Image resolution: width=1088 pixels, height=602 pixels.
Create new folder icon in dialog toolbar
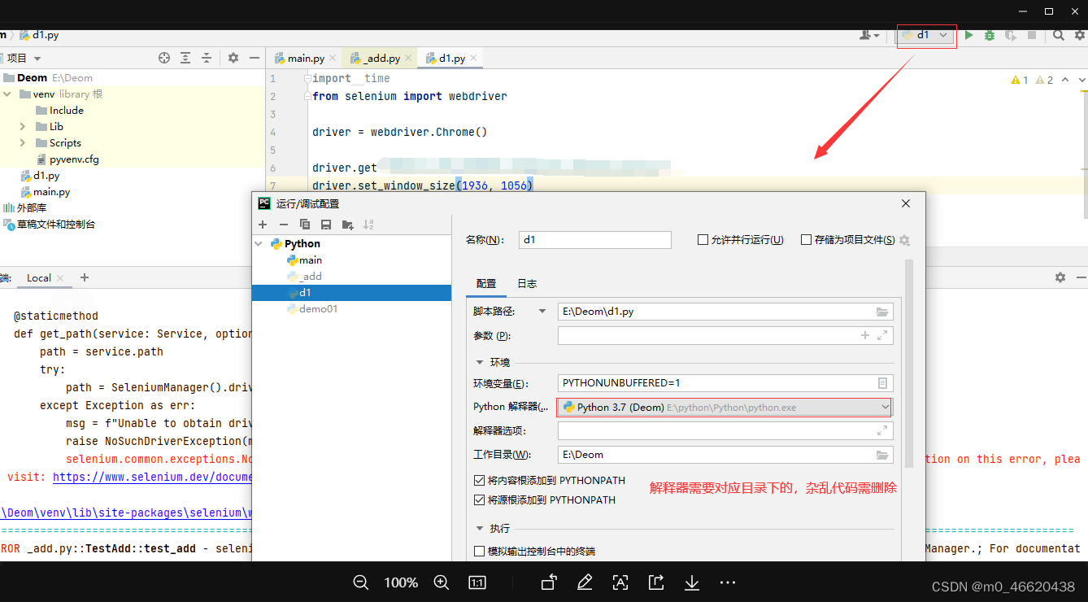point(348,225)
